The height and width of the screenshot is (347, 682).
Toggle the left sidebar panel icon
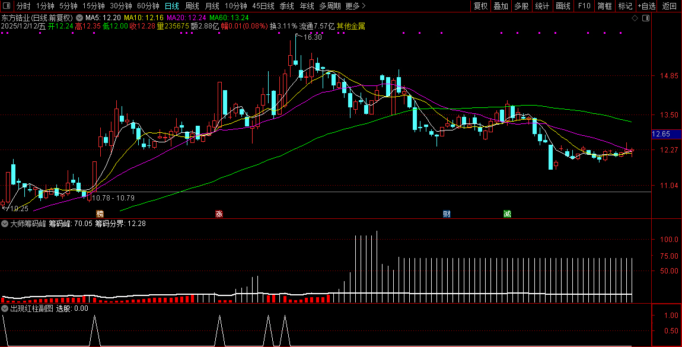click(7, 6)
